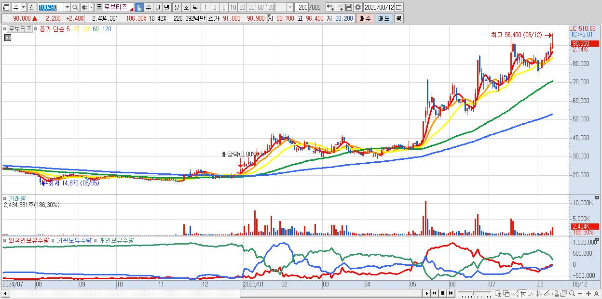Select the 120 interval button
602x299 pixels.
(270, 7)
